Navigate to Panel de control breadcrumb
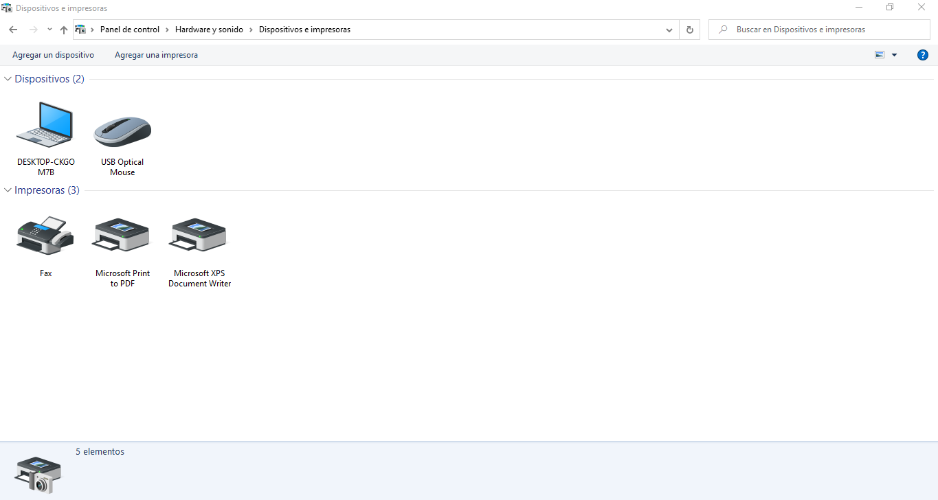The width and height of the screenshot is (938, 500). 129,30
